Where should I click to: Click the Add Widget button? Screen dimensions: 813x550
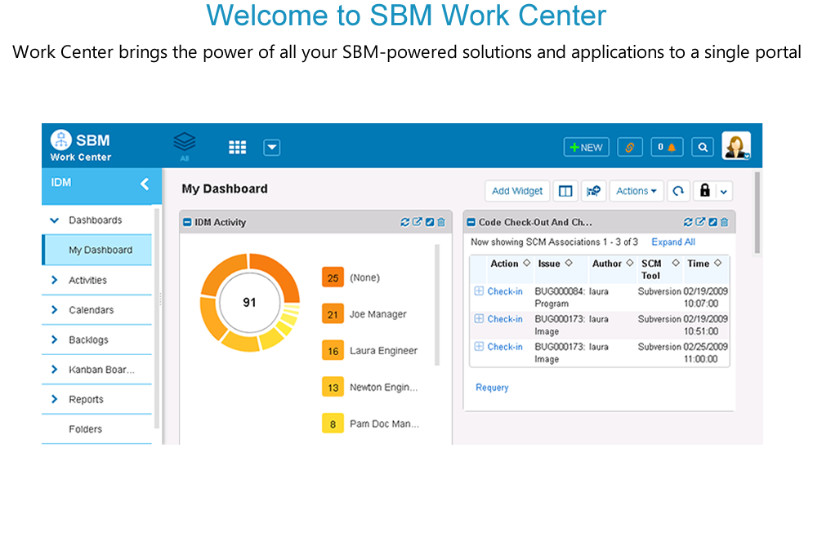pos(517,191)
